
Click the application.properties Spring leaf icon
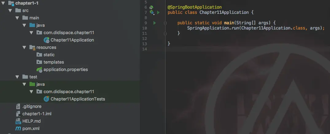[39, 69]
